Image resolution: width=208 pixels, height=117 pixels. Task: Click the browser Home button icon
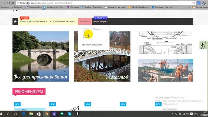13,3
